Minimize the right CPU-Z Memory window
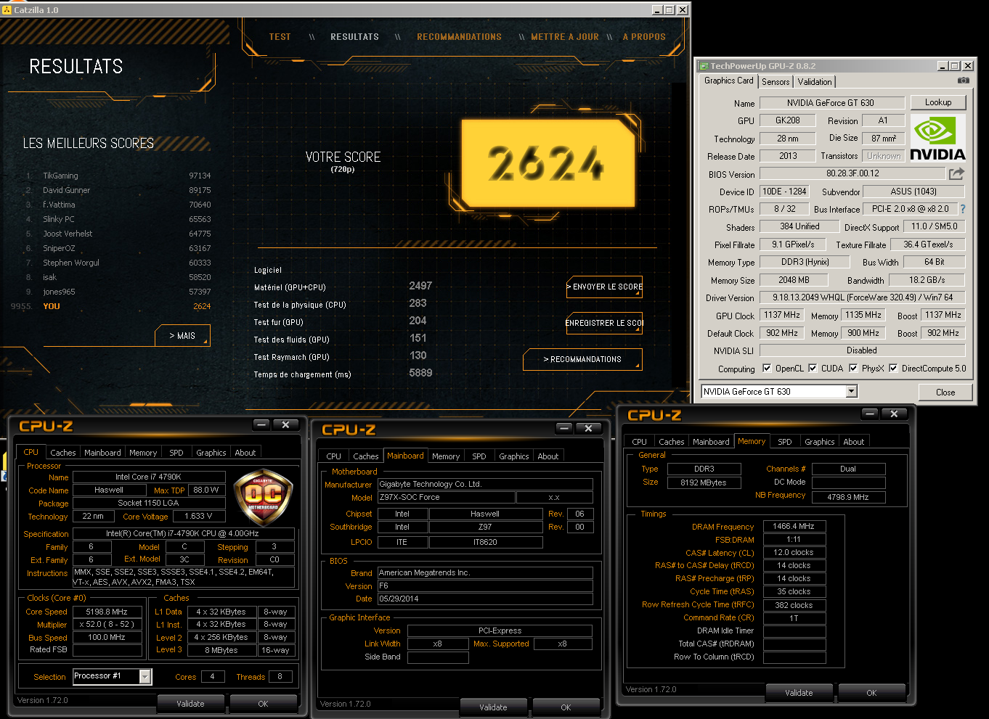 [x=870, y=414]
